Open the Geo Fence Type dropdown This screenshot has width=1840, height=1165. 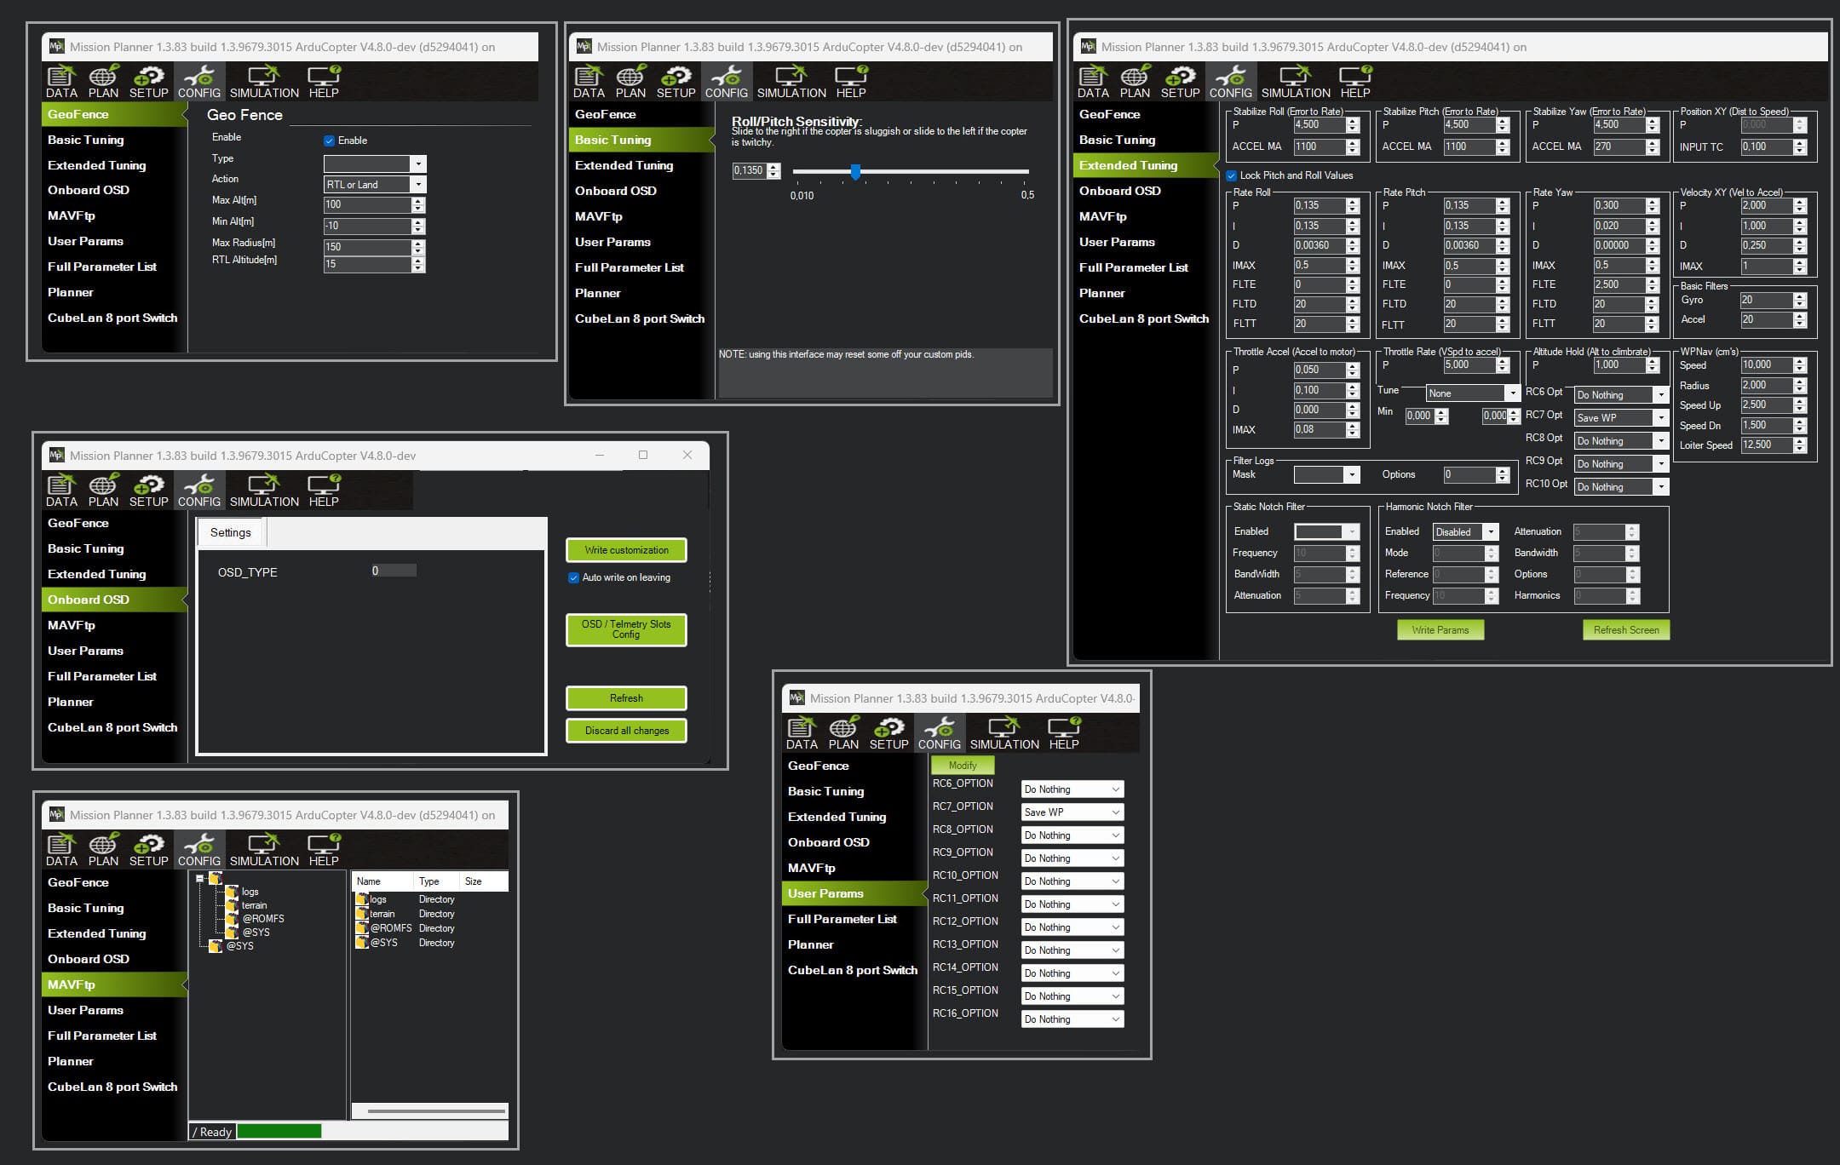pos(374,164)
